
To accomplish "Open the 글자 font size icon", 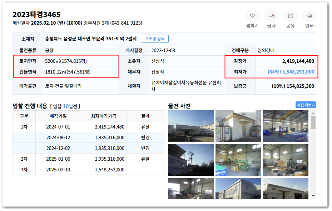I will coord(271,16).
